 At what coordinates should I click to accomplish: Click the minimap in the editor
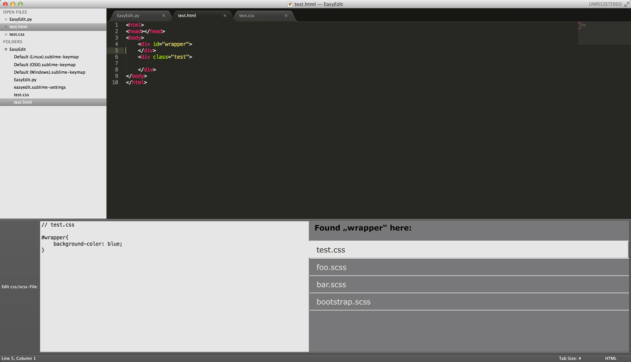604,33
